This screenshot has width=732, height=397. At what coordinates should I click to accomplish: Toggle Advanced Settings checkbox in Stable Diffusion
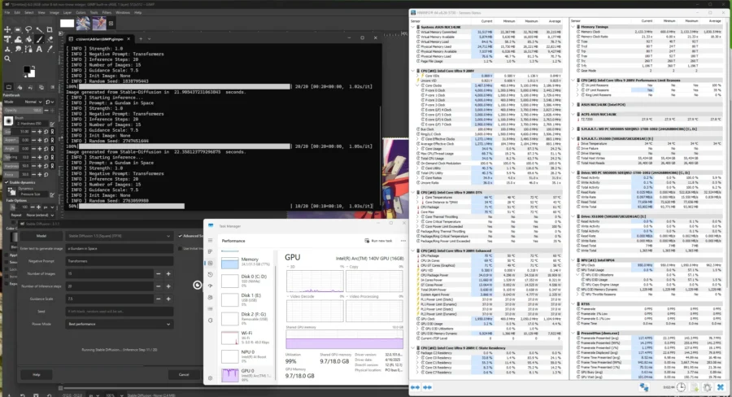point(181,236)
